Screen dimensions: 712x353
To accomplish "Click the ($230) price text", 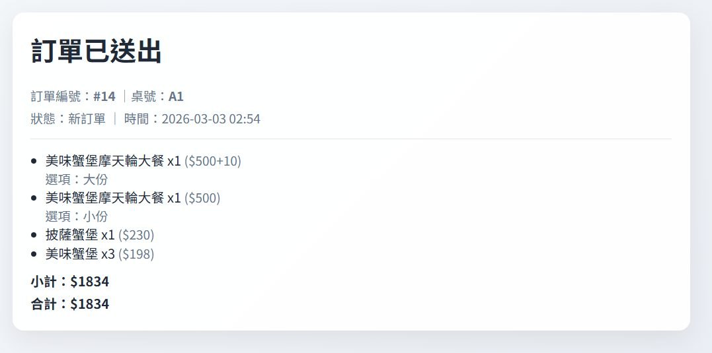I will tap(136, 235).
